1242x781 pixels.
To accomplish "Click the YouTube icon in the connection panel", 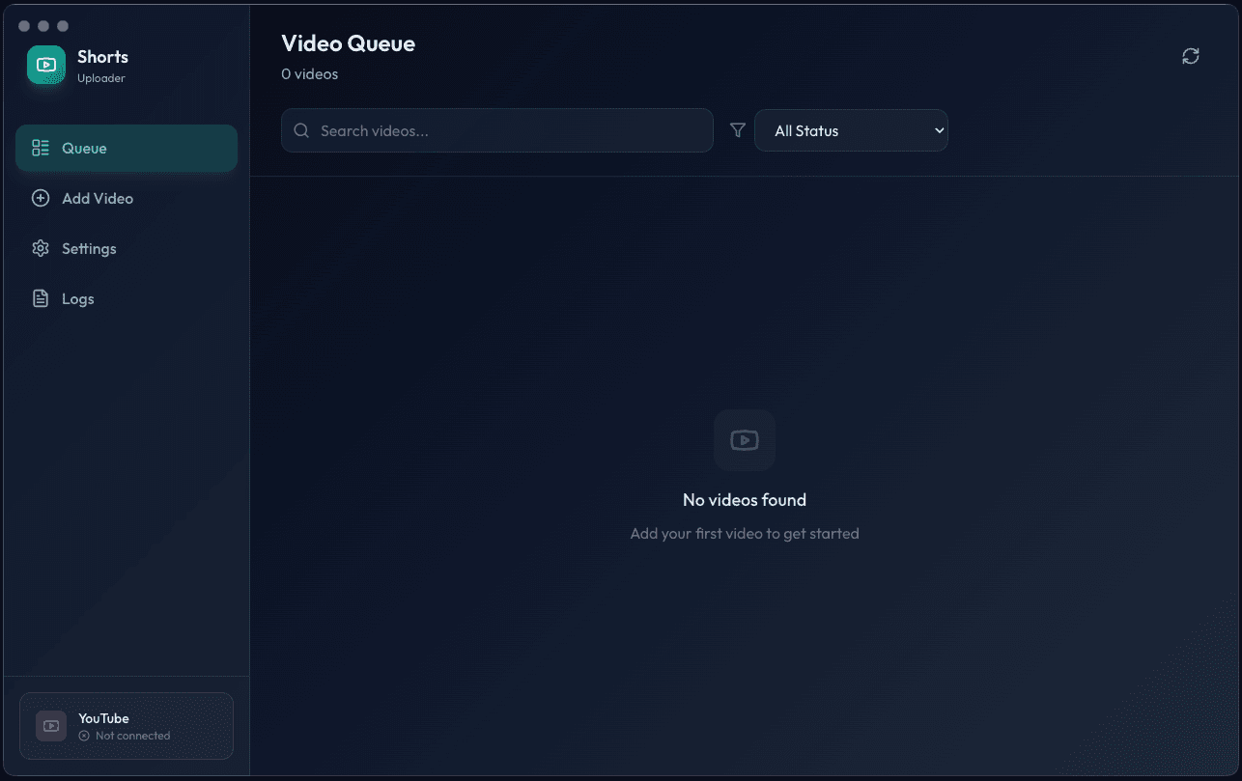I will point(50,726).
